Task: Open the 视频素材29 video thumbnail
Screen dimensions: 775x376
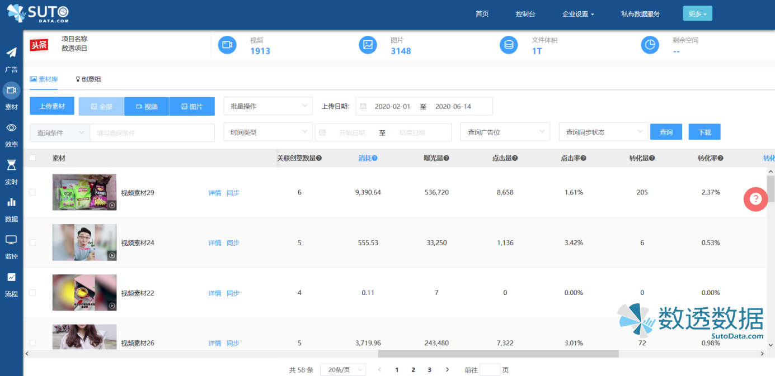Action: pyautogui.click(x=84, y=192)
